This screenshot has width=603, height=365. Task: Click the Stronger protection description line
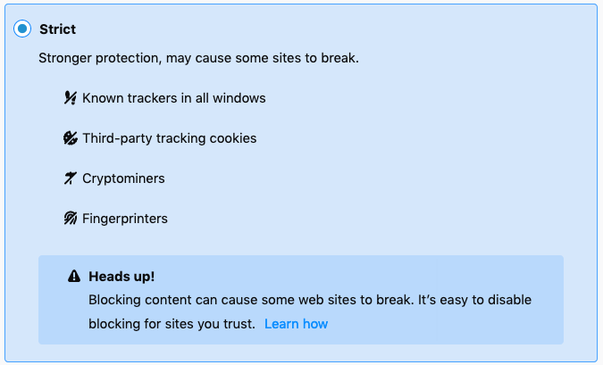click(x=199, y=58)
